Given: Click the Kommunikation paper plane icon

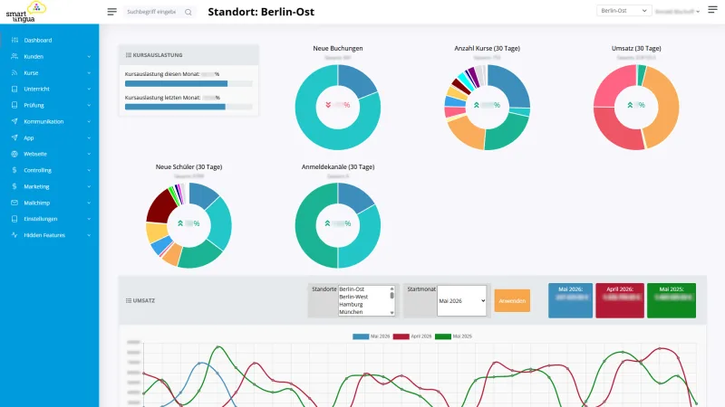Looking at the screenshot, I should pyautogui.click(x=14, y=121).
